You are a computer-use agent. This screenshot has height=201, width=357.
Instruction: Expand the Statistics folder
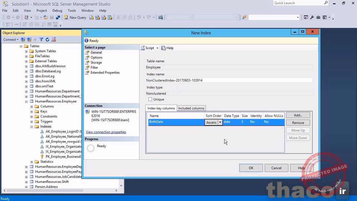point(32,162)
